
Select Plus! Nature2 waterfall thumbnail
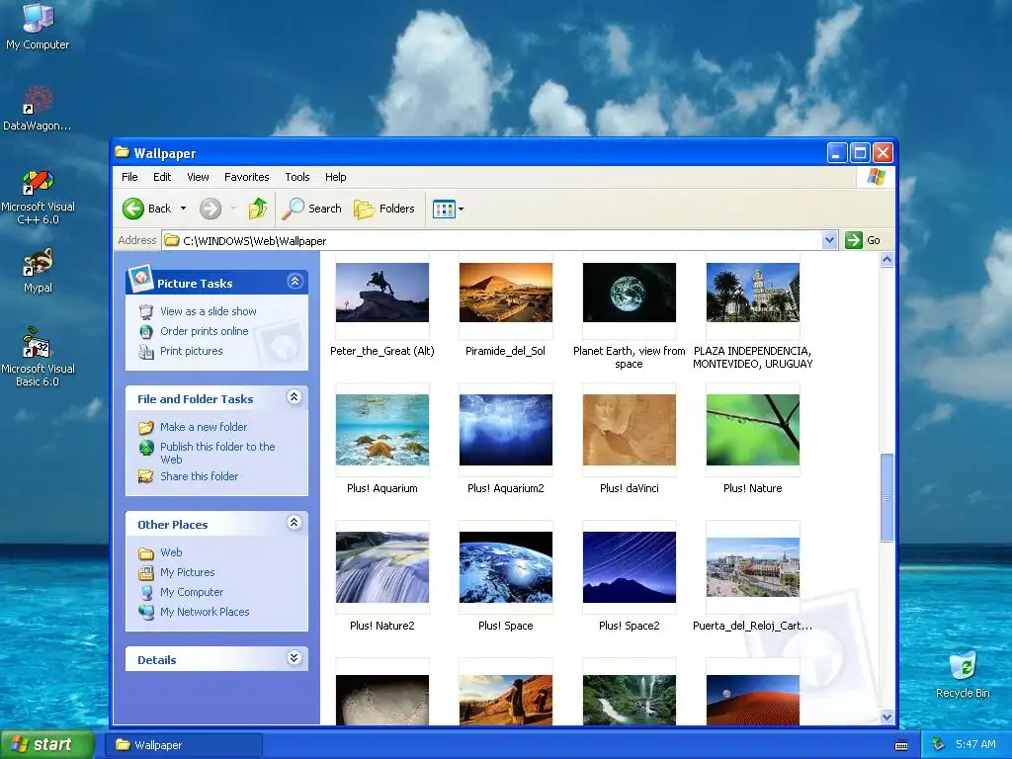pos(382,567)
